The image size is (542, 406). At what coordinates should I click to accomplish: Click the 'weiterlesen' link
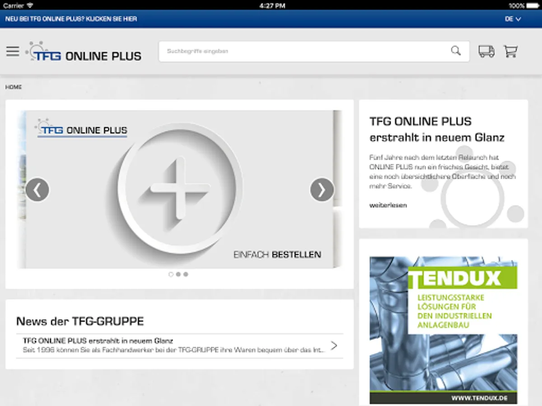coord(388,205)
